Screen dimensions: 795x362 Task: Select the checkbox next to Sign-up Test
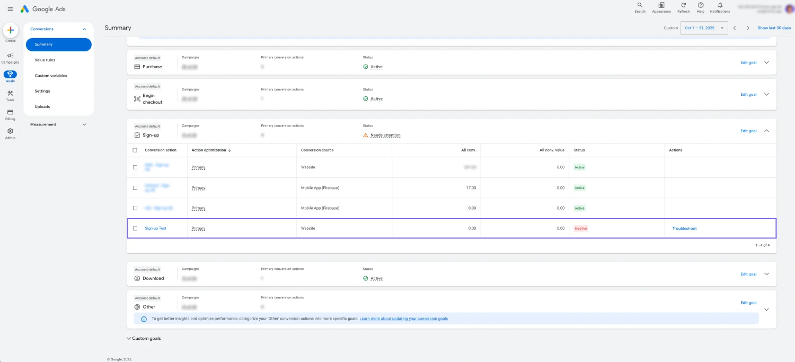click(135, 228)
